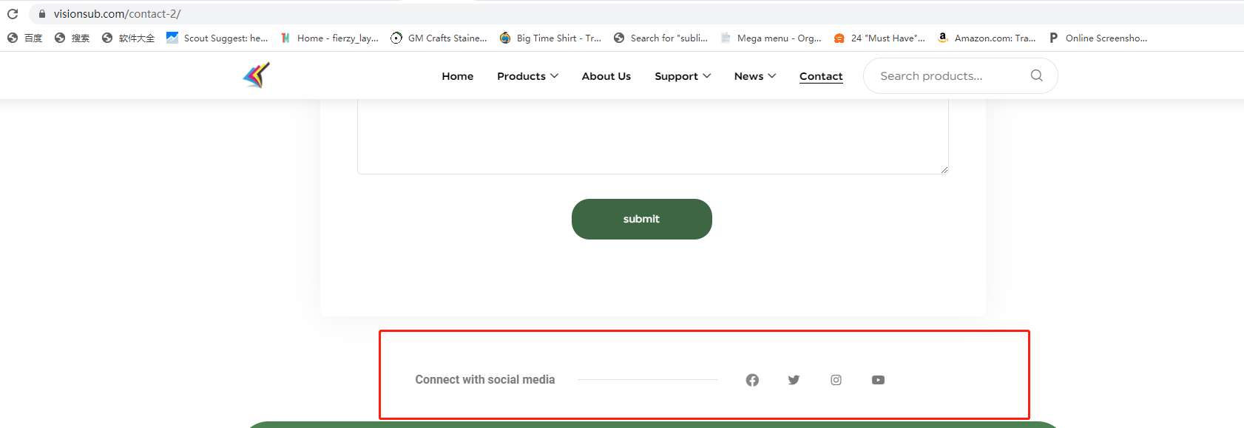Reload the page with the refresh icon
Viewport: 1244px width, 428px height.
(13, 13)
